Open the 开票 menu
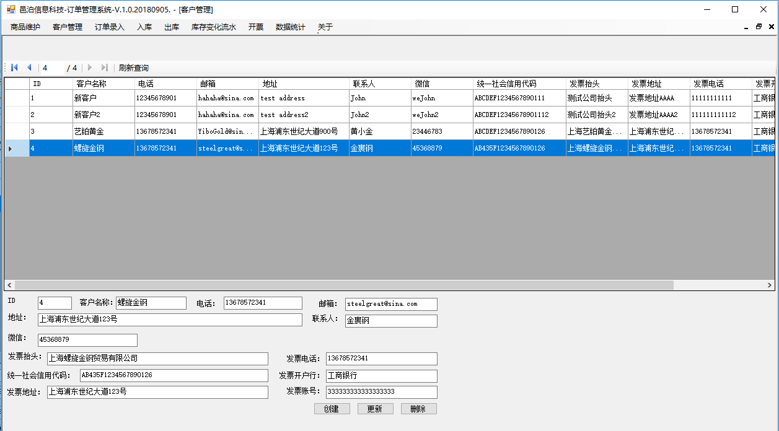 tap(256, 27)
